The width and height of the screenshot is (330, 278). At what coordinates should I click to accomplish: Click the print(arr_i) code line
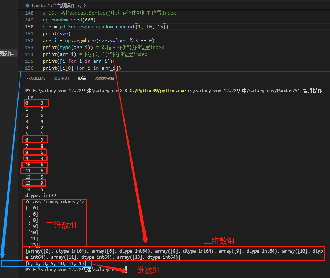[x=95, y=54]
